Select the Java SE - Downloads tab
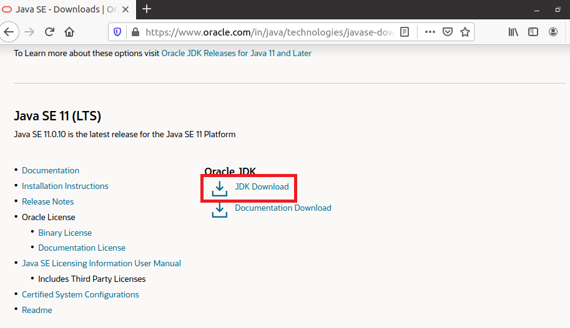Viewport: 570px width, 328px height. coord(62,9)
